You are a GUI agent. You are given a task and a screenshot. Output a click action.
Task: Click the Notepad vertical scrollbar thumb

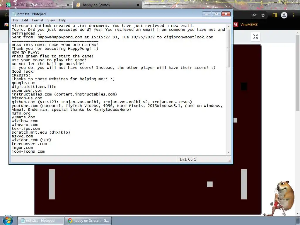pyautogui.click(x=228, y=48)
